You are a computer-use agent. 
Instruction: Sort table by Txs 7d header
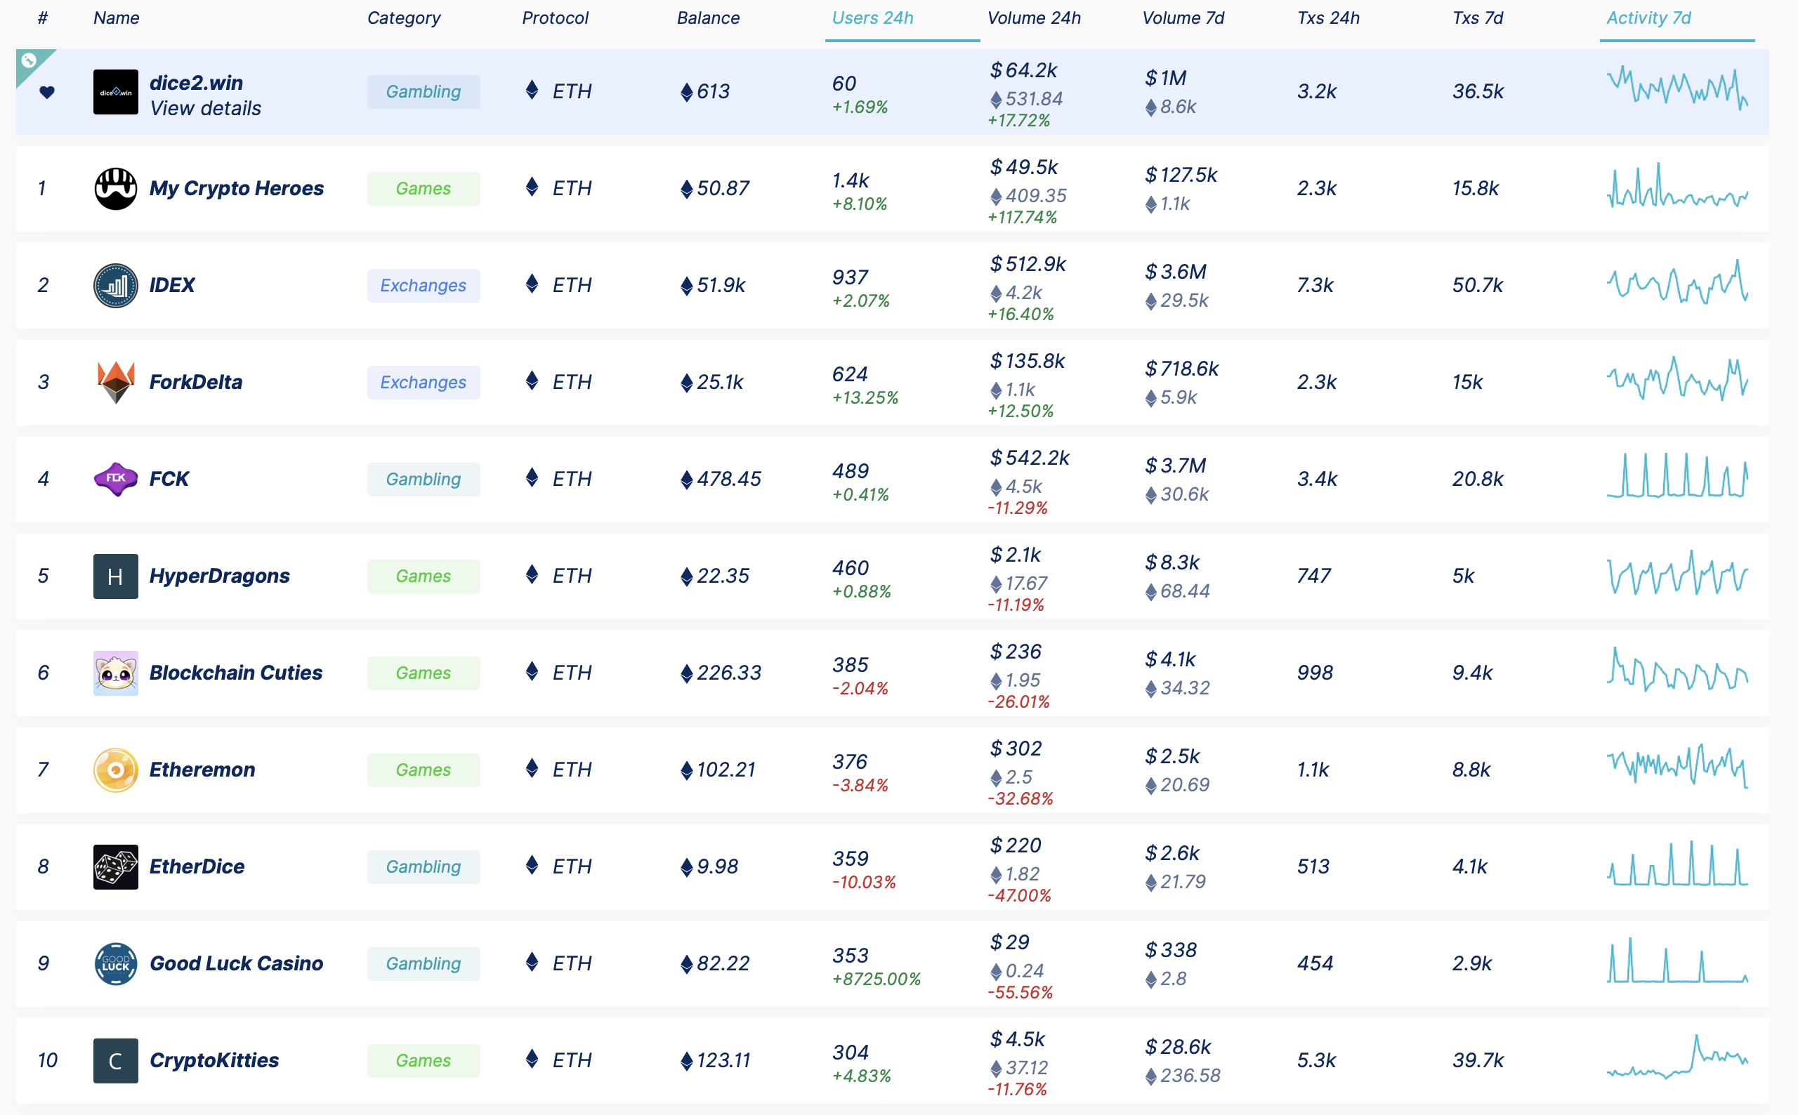(x=1477, y=18)
